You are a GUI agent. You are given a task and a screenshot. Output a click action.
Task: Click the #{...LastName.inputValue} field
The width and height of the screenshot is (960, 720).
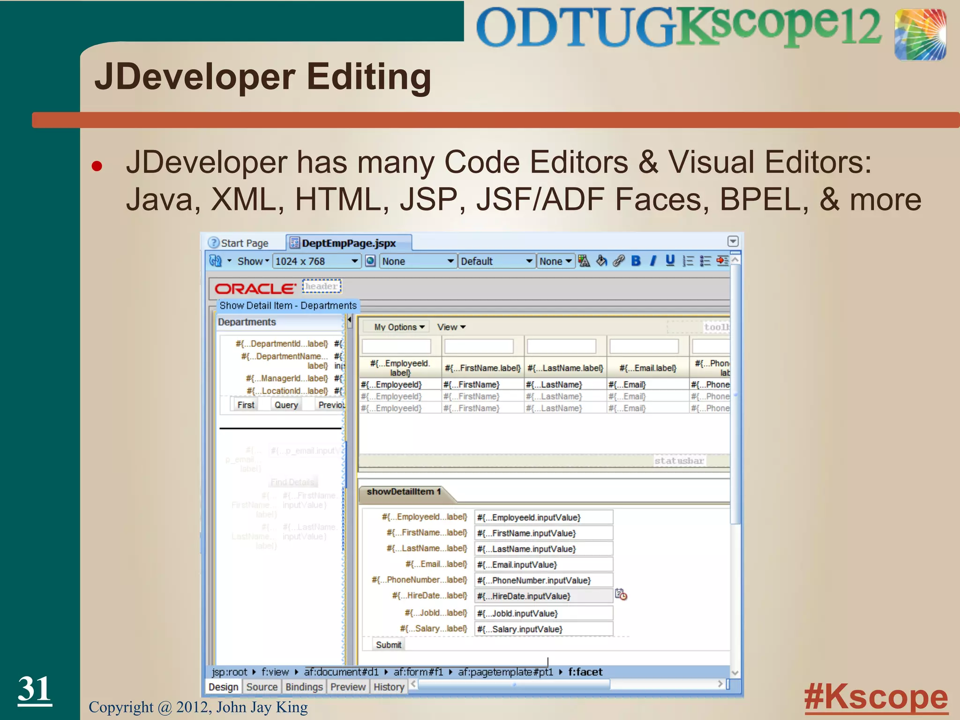(x=544, y=549)
